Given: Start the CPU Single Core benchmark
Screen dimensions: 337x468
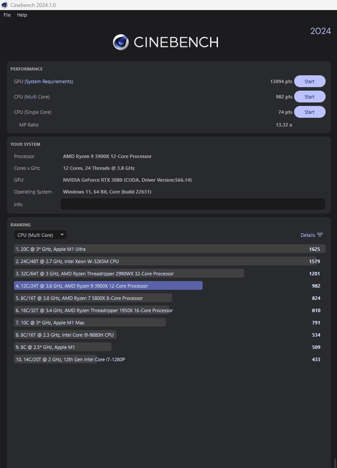Looking at the screenshot, I should coord(309,112).
